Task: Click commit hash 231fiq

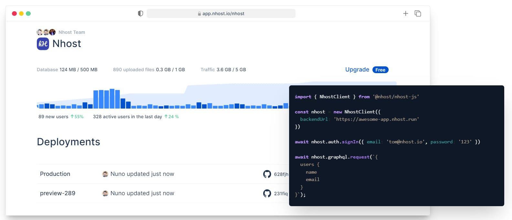Action: click(x=281, y=194)
